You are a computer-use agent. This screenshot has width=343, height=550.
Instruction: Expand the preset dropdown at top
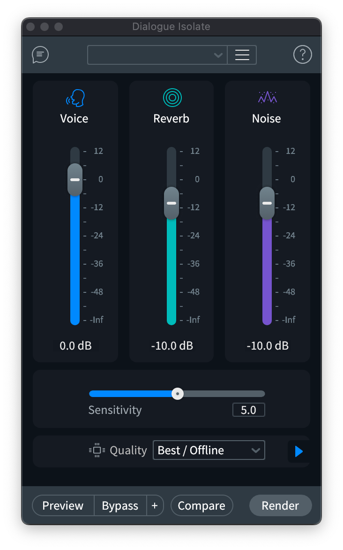coord(157,55)
